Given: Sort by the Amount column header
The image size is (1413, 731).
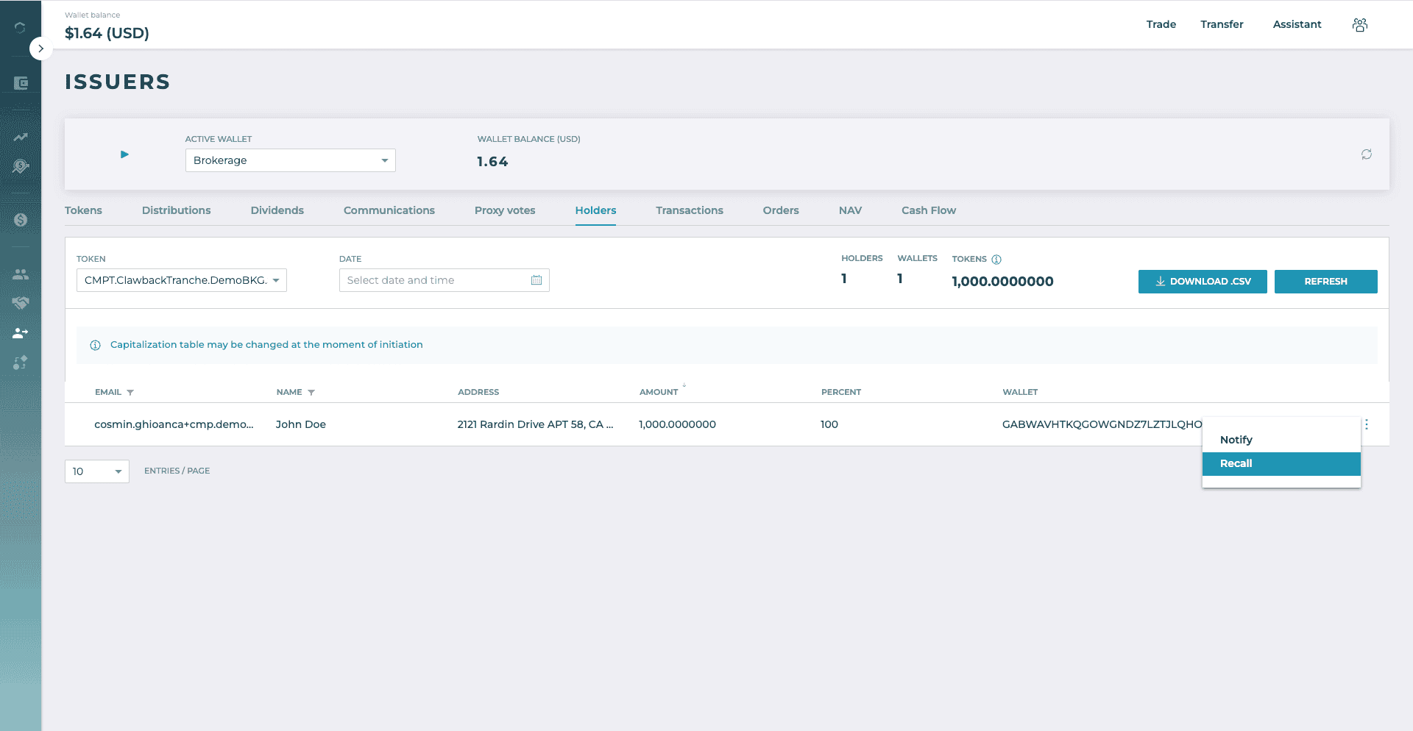Looking at the screenshot, I should (659, 392).
